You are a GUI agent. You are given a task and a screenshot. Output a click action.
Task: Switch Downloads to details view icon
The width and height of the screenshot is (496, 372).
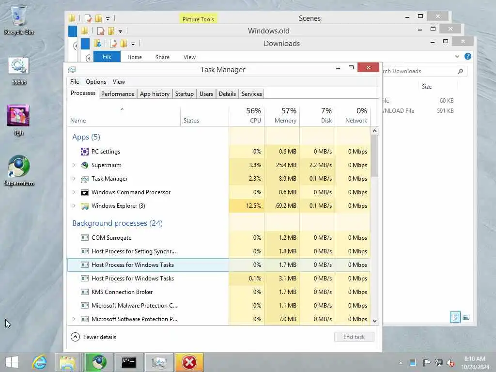click(455, 317)
